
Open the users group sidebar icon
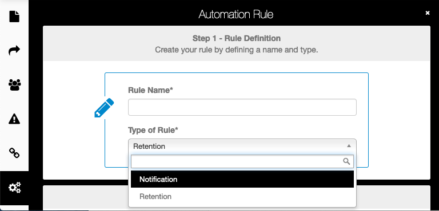coord(14,84)
